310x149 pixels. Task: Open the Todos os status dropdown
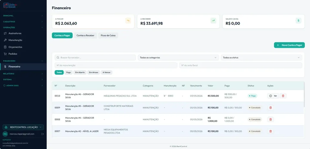click(x=261, y=58)
